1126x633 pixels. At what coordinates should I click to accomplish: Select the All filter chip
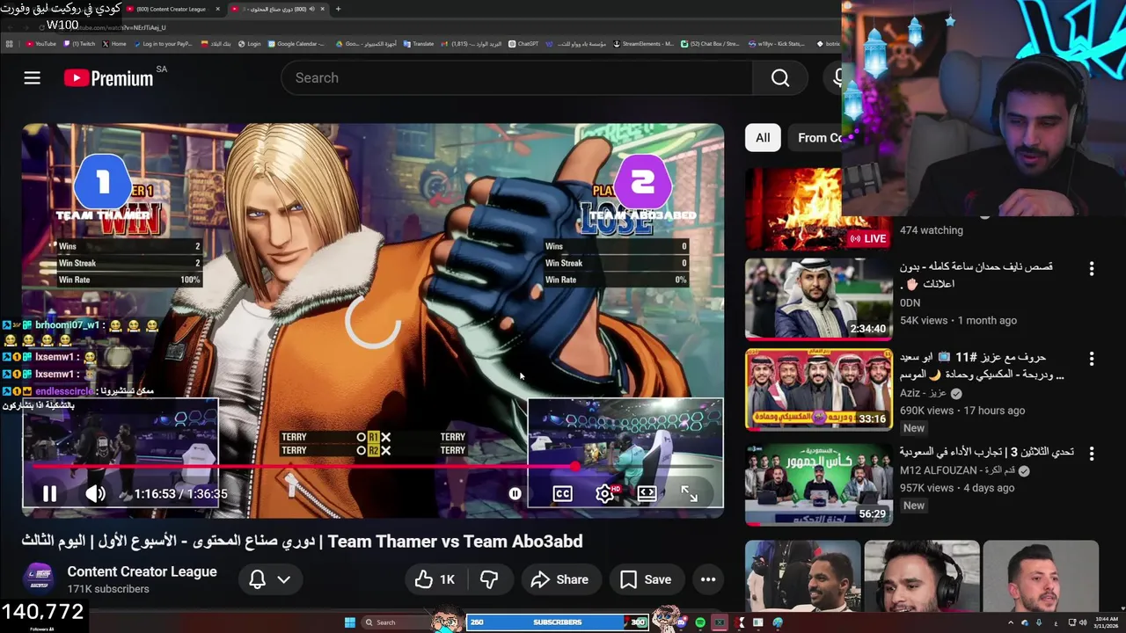click(x=763, y=137)
